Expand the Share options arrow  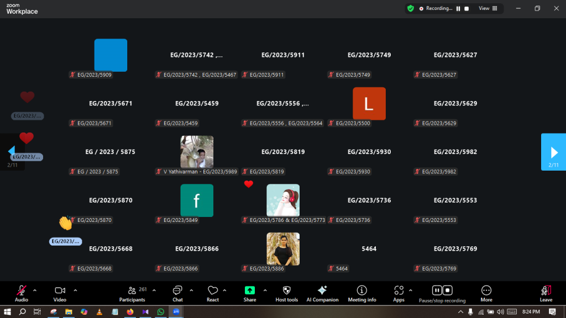(265, 290)
